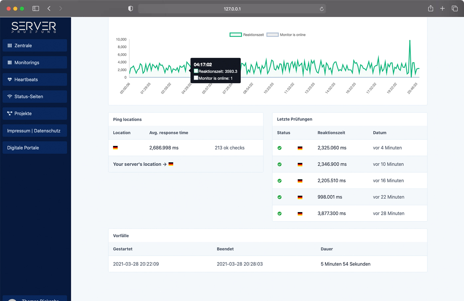Click the green Reaktionszeit legend color box
Viewport: 464px width, 301px height.
click(236, 35)
